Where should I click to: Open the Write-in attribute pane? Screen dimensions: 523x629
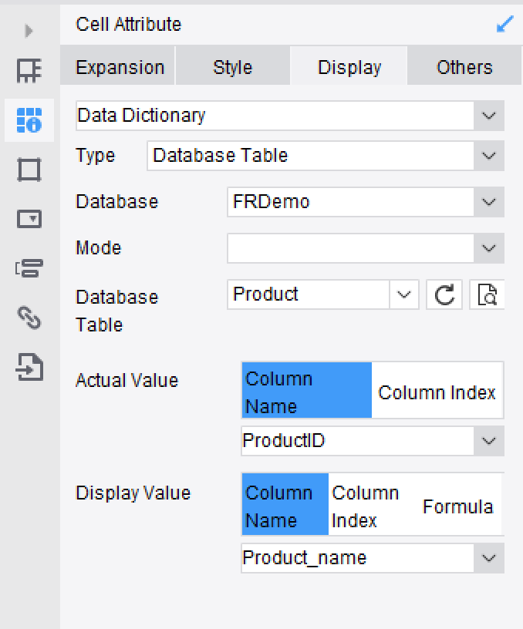click(x=29, y=368)
